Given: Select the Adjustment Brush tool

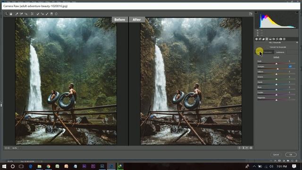Looking at the screenshot, I should pyautogui.click(x=47, y=14).
